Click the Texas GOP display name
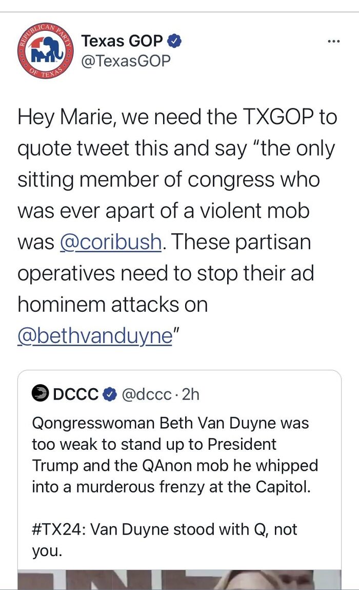Image resolution: width=359 pixels, height=590 pixels. [122, 41]
